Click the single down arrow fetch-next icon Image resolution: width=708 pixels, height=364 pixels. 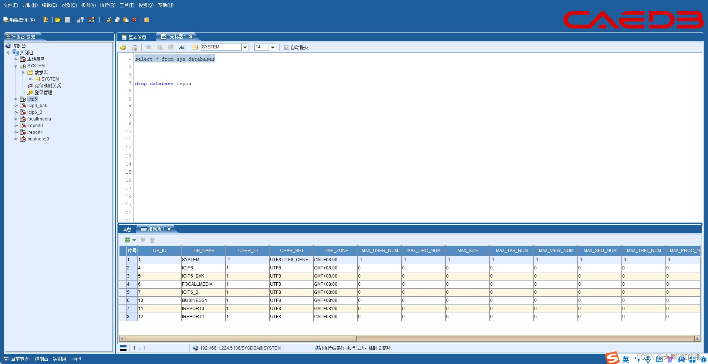coord(143,240)
